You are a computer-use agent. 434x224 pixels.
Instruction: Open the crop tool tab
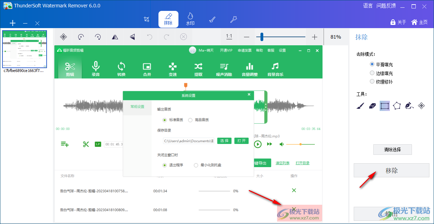[147, 19]
